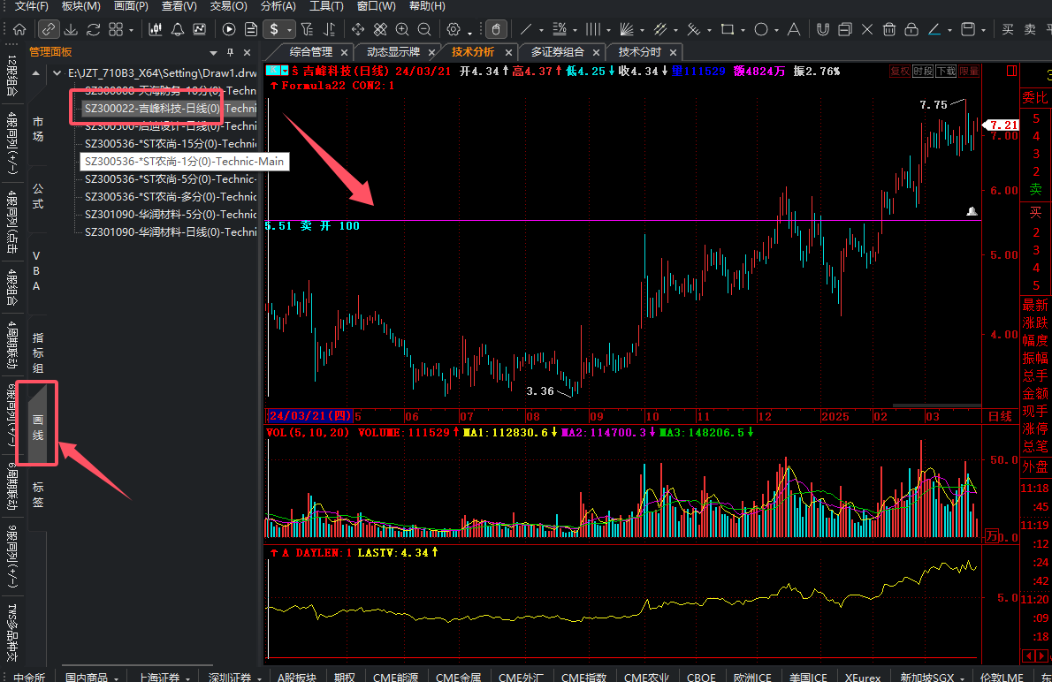Click the 日线 period label
Screen dimensions: 1052x682
(1000, 416)
